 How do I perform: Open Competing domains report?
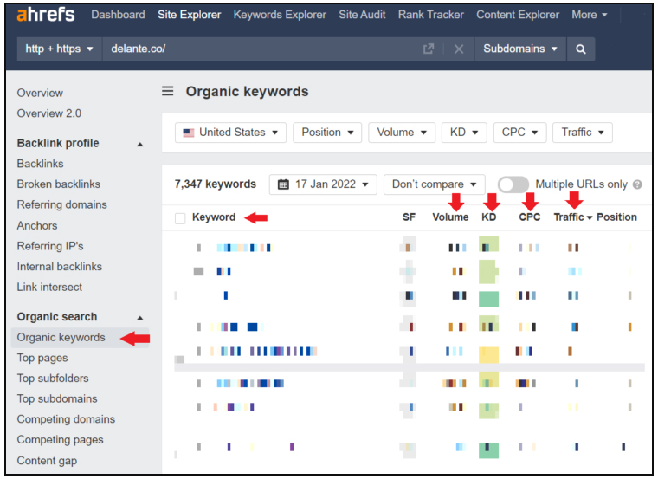click(x=66, y=419)
